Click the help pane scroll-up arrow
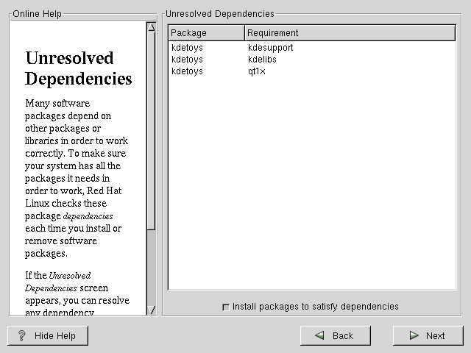 click(x=151, y=28)
